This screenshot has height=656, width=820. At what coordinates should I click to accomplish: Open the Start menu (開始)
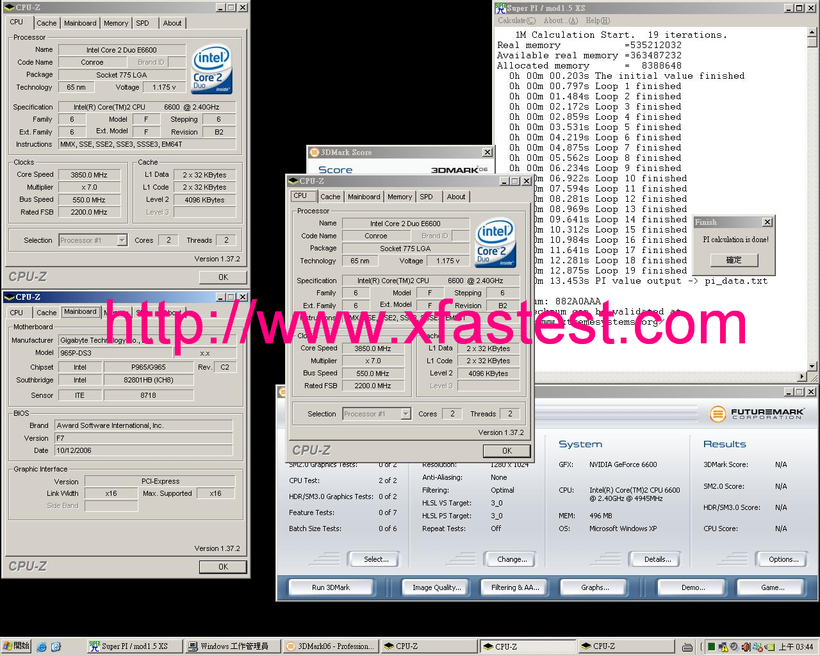[16, 646]
